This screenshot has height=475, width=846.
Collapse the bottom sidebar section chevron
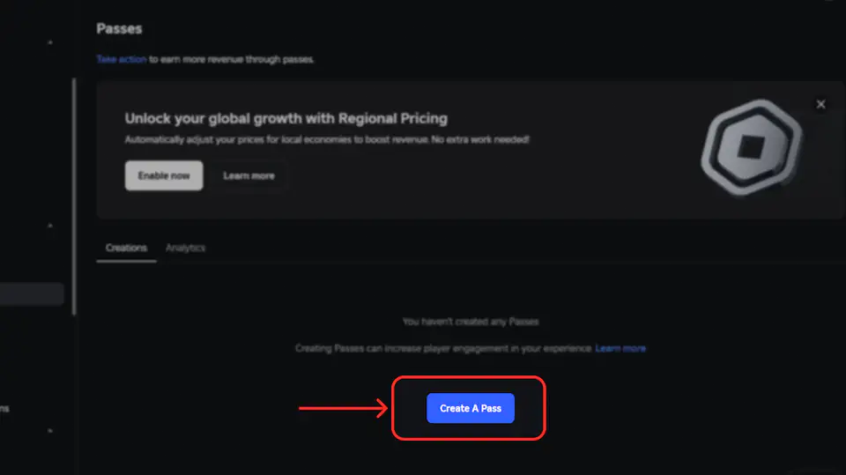[50, 431]
